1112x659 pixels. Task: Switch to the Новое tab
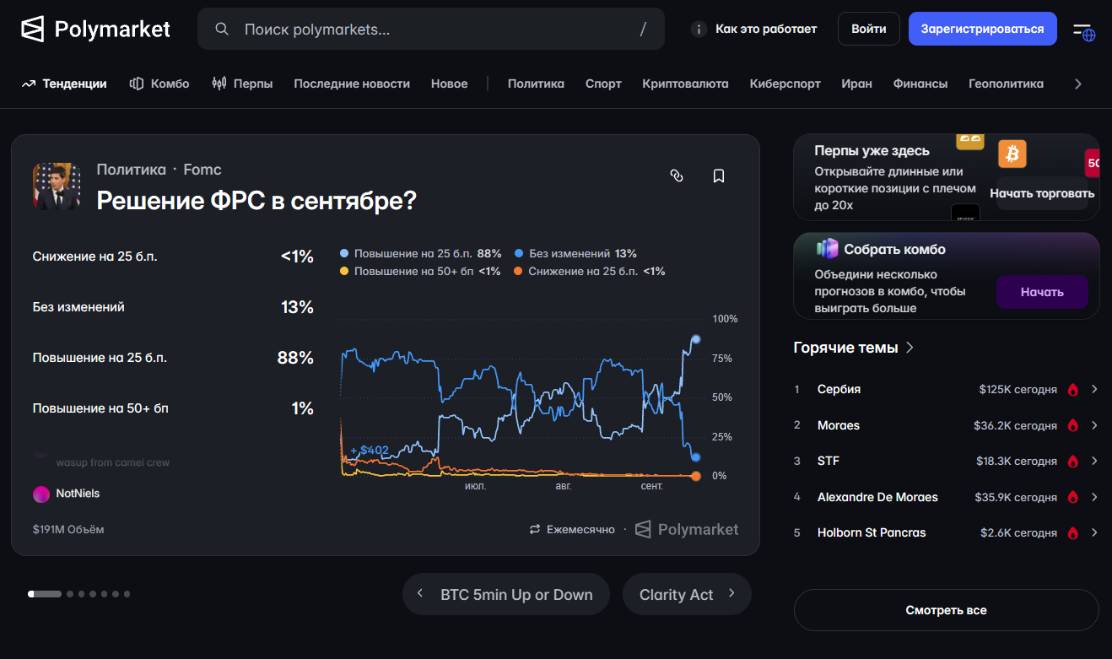coord(449,84)
